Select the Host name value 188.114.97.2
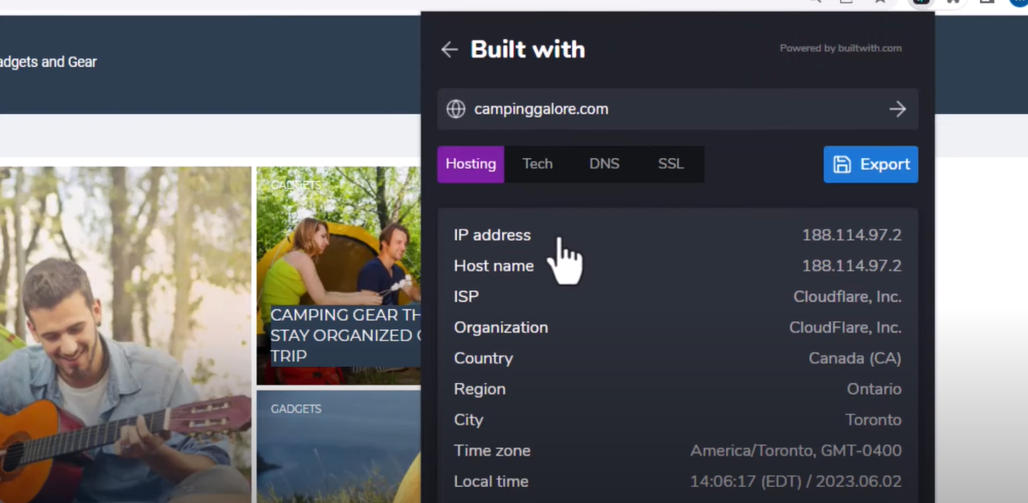This screenshot has width=1028, height=503. point(851,265)
